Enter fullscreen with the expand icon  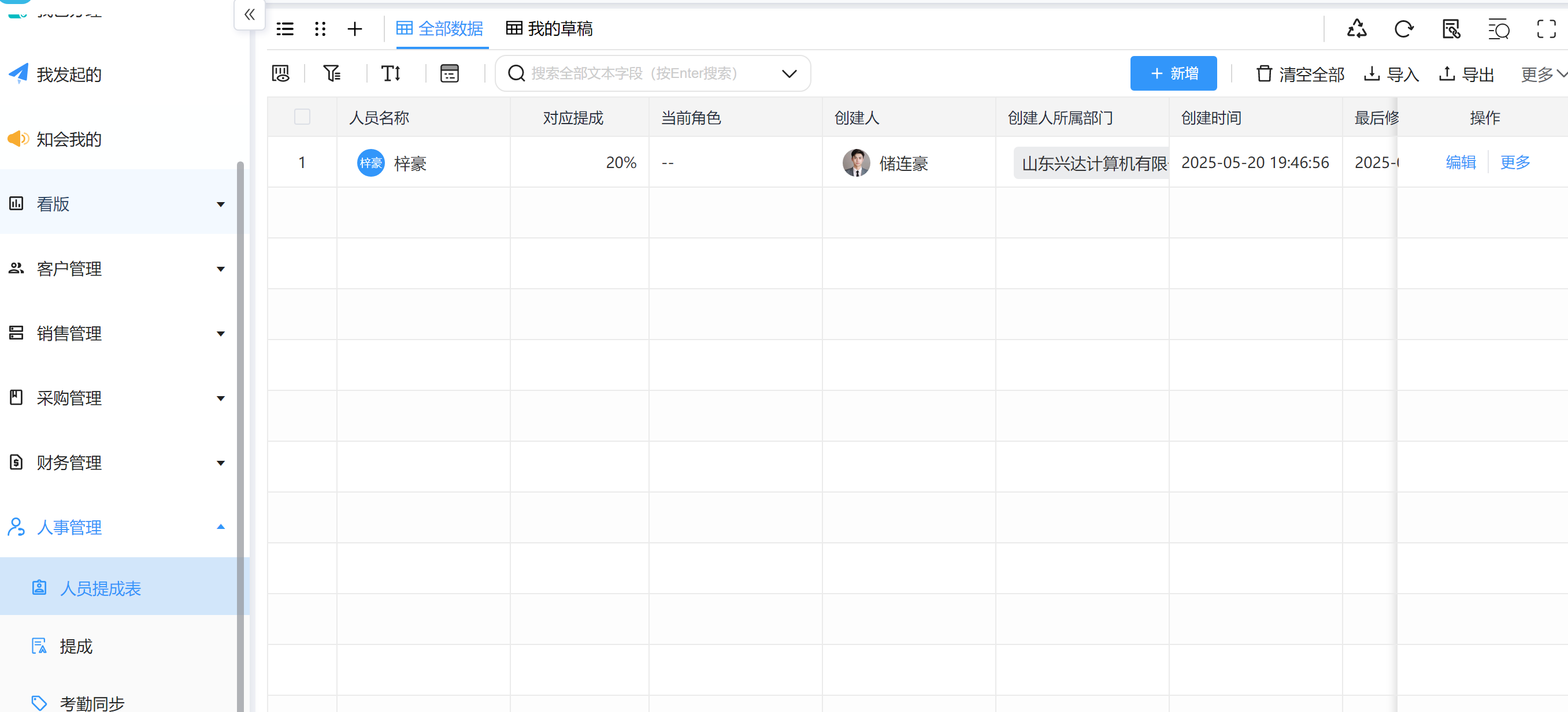tap(1546, 28)
